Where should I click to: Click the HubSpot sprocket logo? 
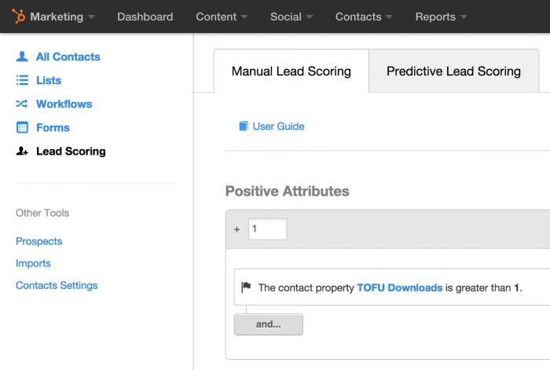pyautogui.click(x=18, y=16)
